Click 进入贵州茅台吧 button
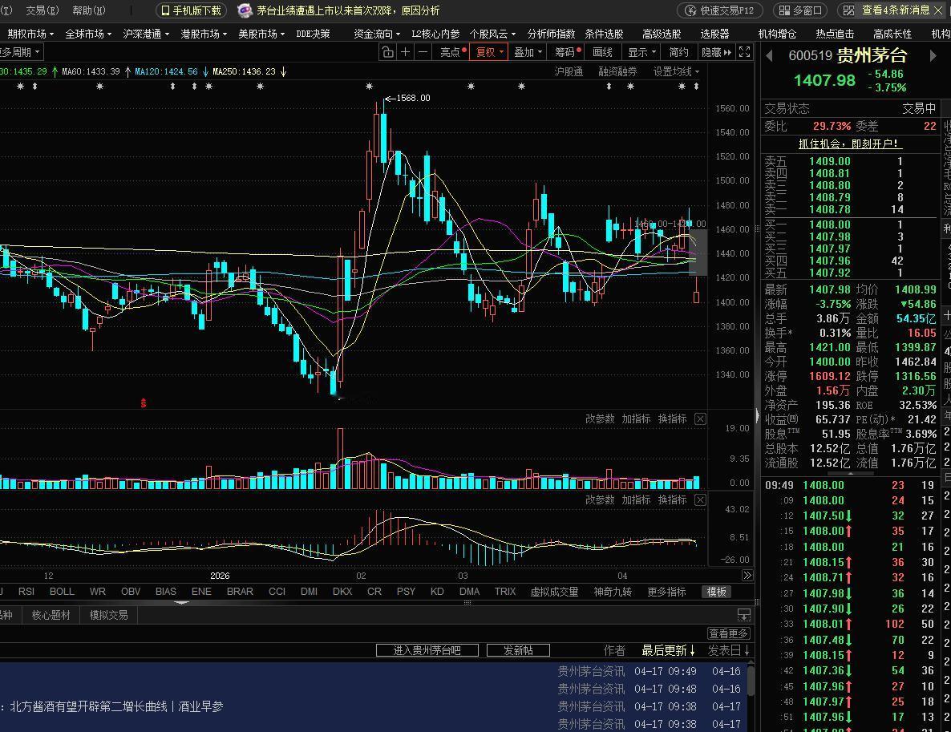Viewport: 951px width, 732px height. pyautogui.click(x=427, y=650)
